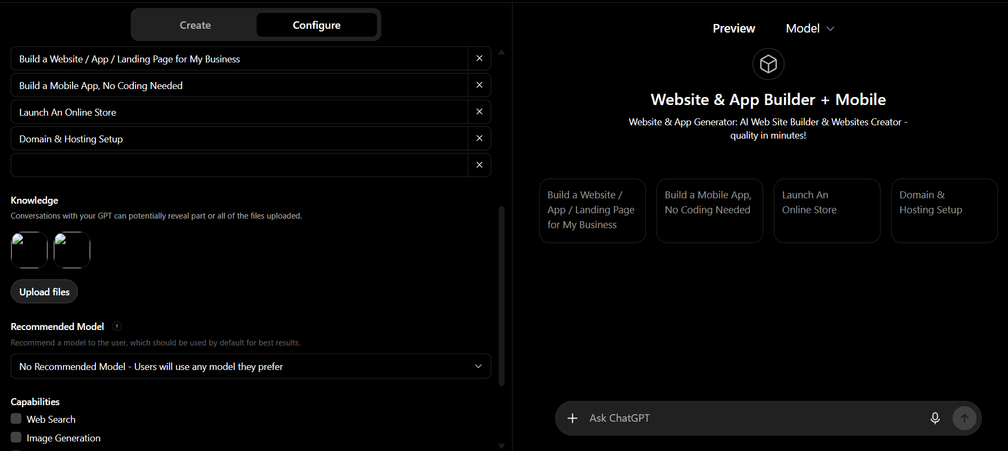Click the Recommended Model help question mark icon

pos(117,326)
